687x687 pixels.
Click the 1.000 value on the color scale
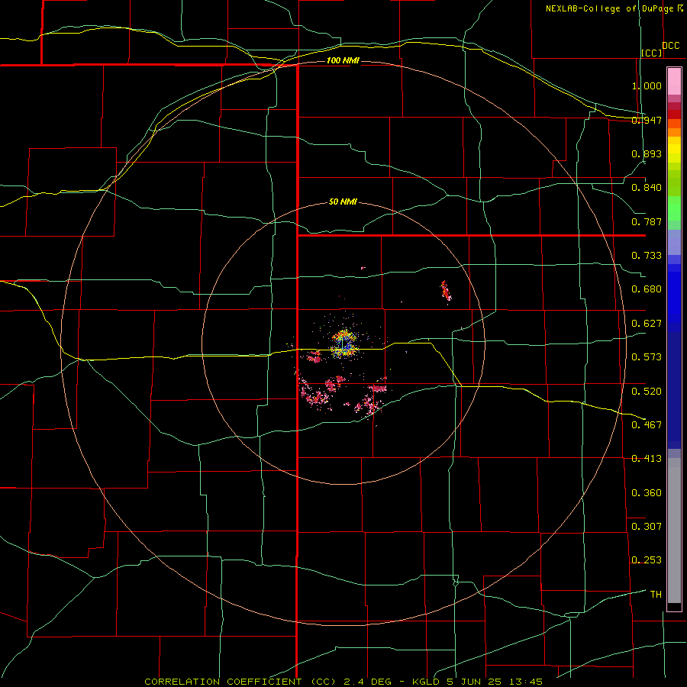(647, 85)
